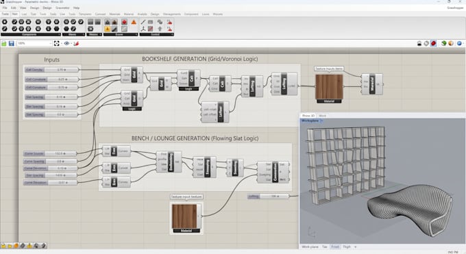Viewport: 466px width, 254px height.
Task: Click the green preview mesh icon
Action: click(443, 43)
